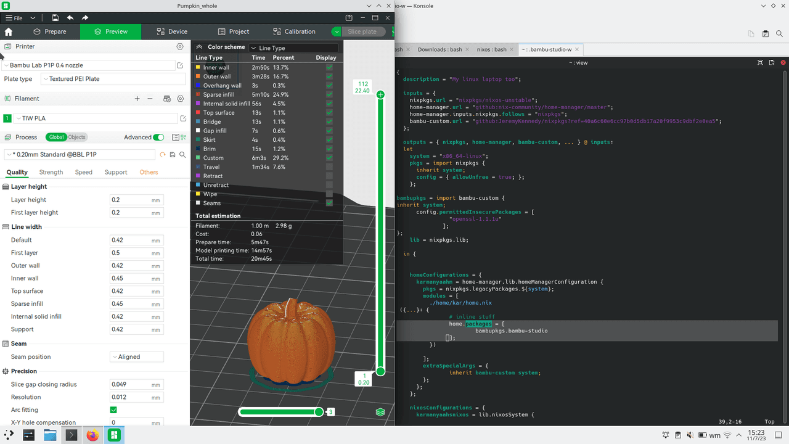789x444 pixels.
Task: Open the Color scheme Line Type dropdown
Action: [x=293, y=47]
